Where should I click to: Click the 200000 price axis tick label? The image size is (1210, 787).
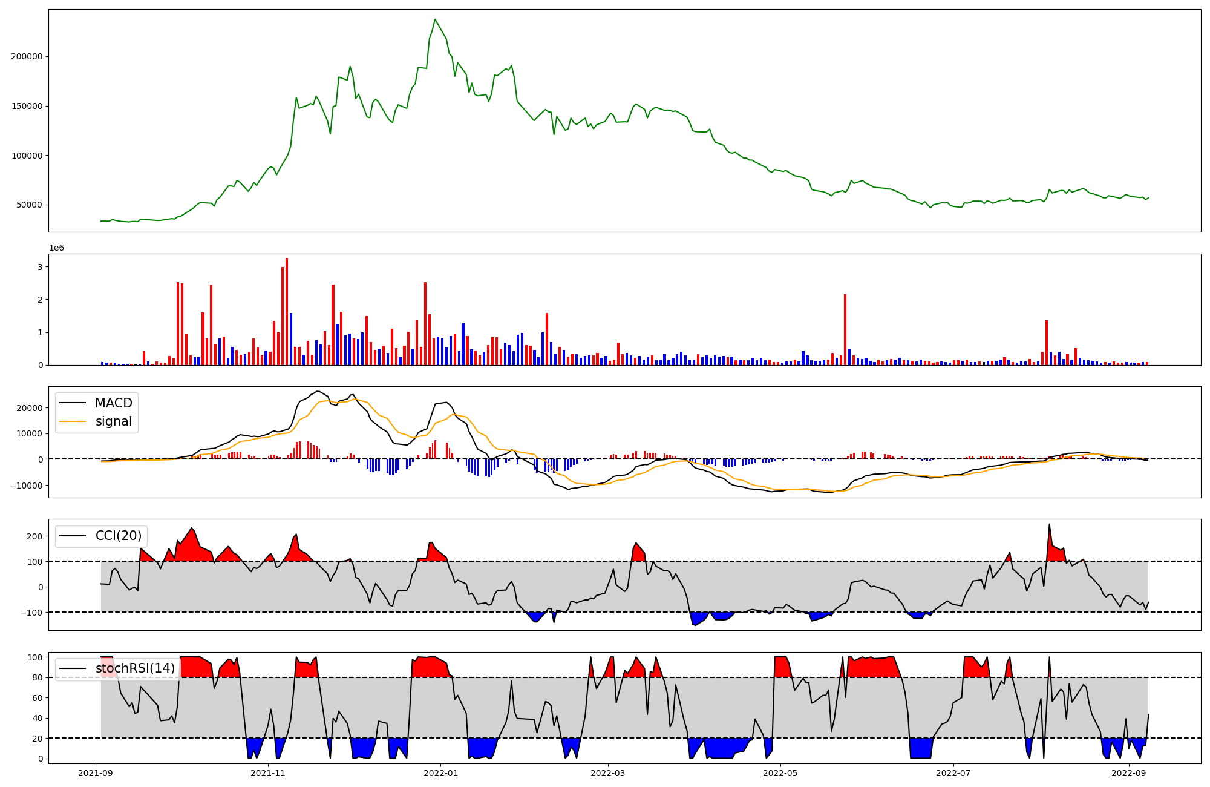(x=27, y=56)
